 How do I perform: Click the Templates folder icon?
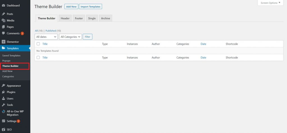click(x=3, y=48)
